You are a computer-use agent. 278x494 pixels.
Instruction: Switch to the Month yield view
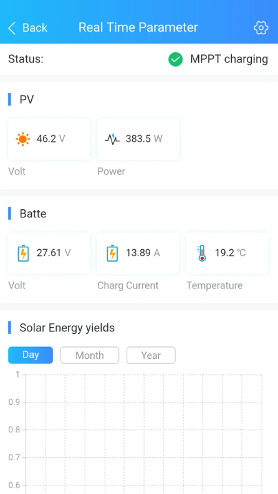(x=90, y=355)
